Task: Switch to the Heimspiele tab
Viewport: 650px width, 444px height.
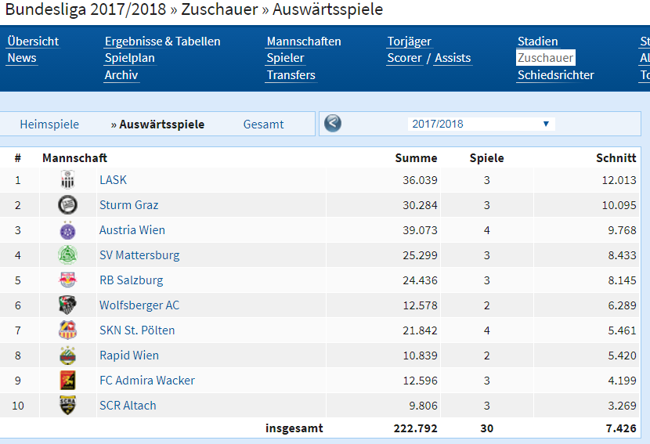Action: [x=49, y=125]
